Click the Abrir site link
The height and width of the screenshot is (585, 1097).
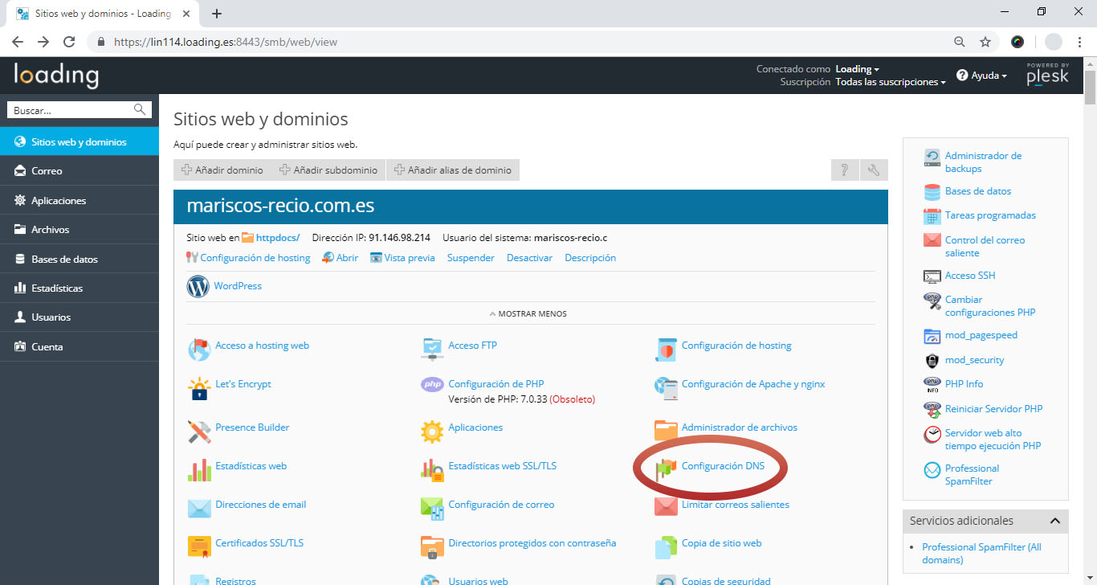pos(347,258)
